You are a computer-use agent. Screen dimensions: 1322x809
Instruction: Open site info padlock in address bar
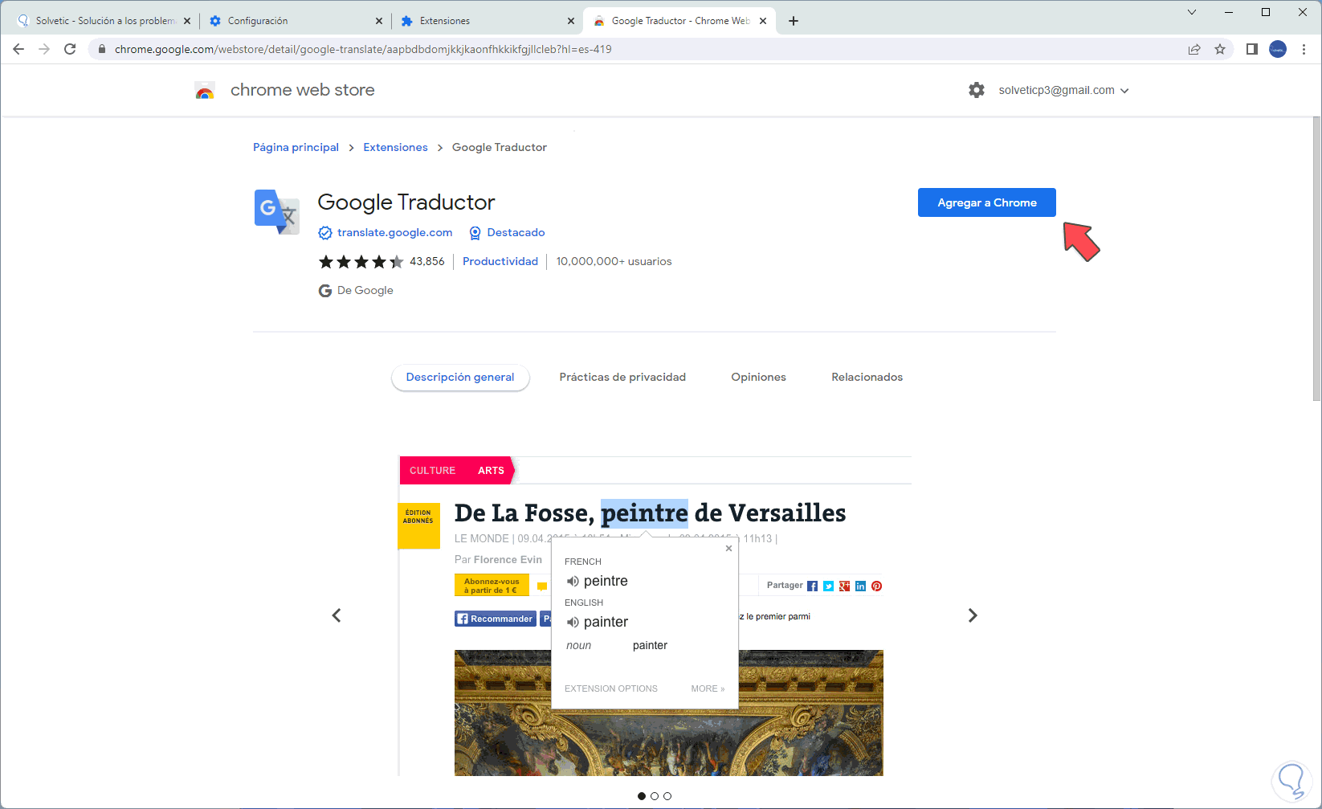102,49
